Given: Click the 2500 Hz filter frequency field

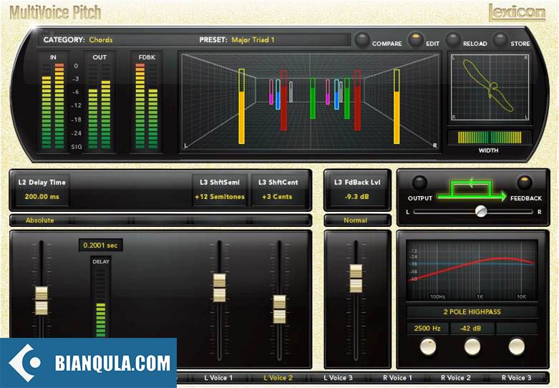Looking at the screenshot, I should point(427,328).
